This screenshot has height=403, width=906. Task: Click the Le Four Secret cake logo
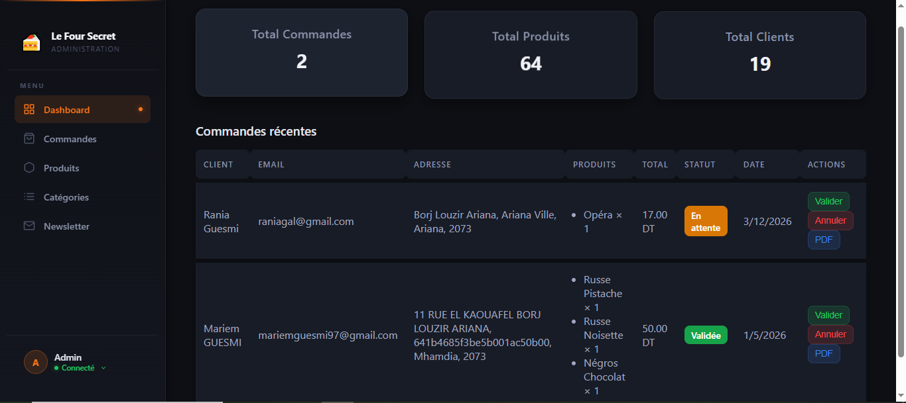point(31,42)
